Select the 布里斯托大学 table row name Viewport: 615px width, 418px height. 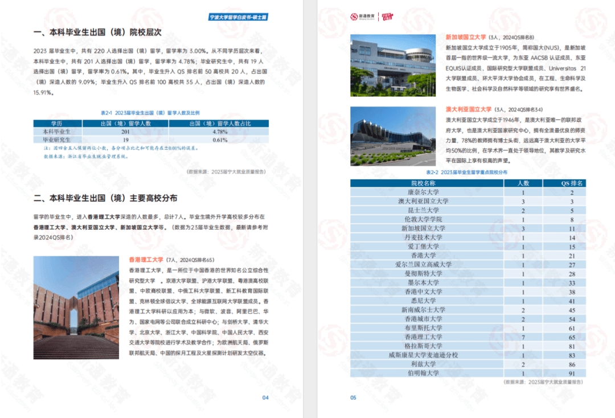424,328
